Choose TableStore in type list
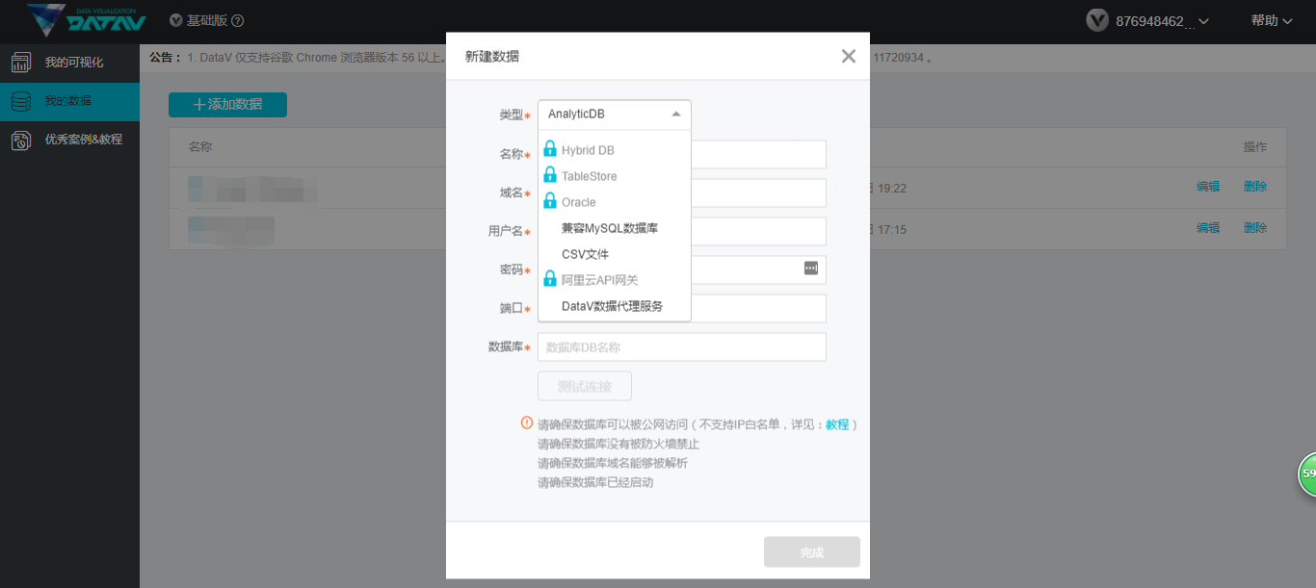Image resolution: width=1316 pixels, height=588 pixels. tap(590, 176)
